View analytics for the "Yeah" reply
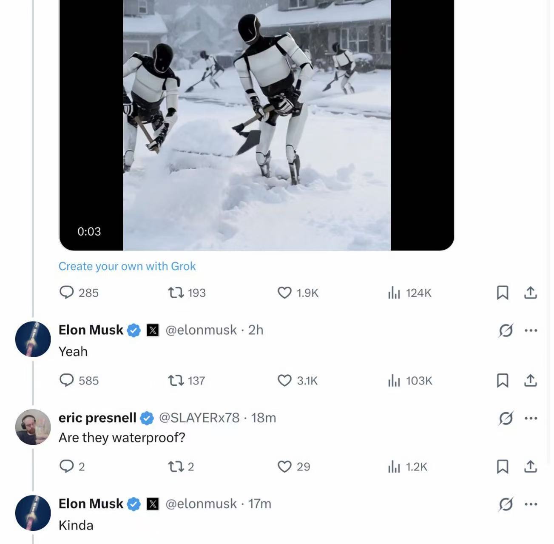This screenshot has height=544, width=554. 394,380
